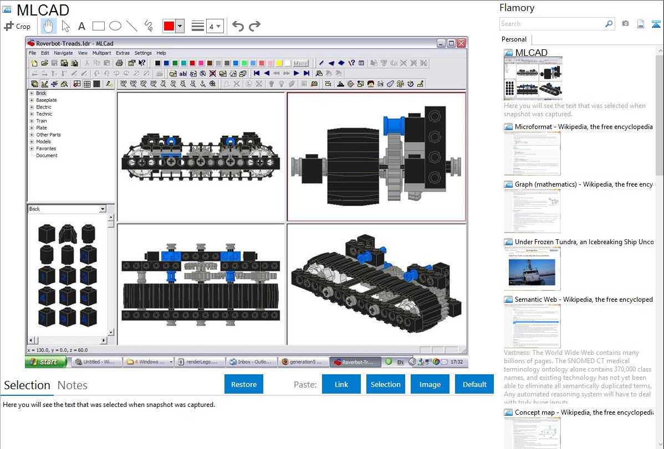
Task: Open the Microformat Wikipedia snapshot thumbnail
Action: [532, 153]
